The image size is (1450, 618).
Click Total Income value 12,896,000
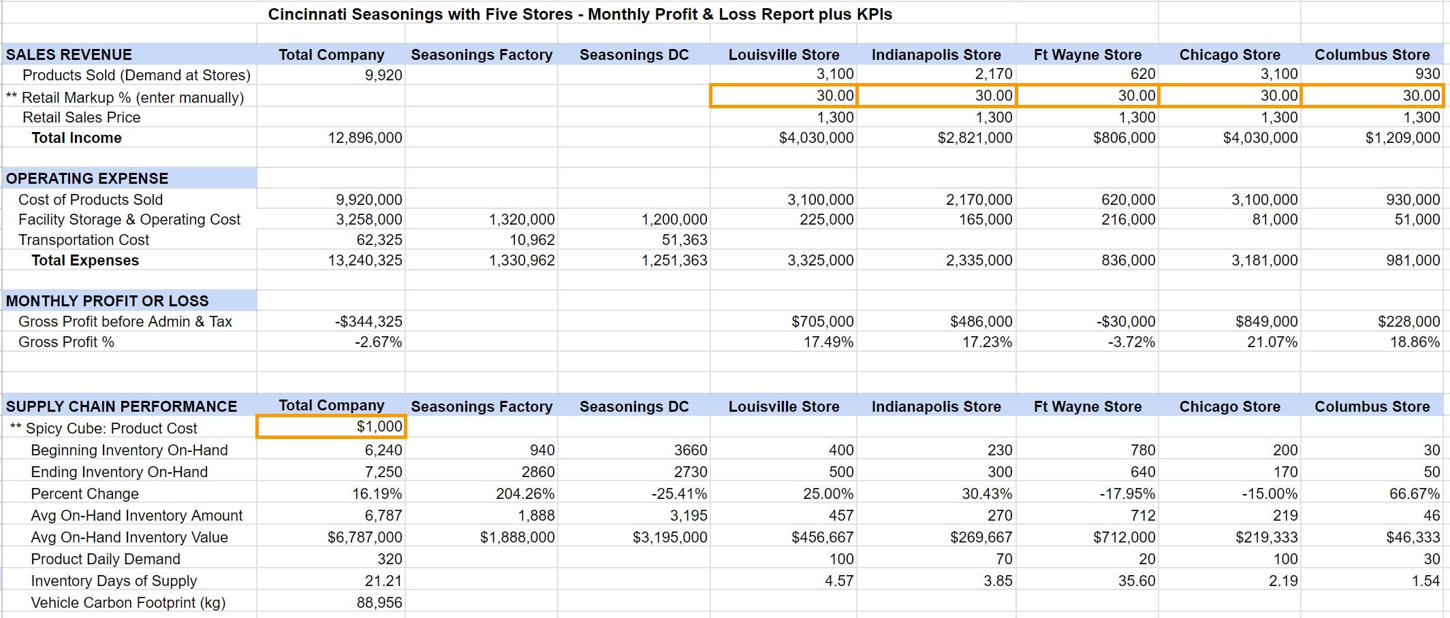pos(365,137)
